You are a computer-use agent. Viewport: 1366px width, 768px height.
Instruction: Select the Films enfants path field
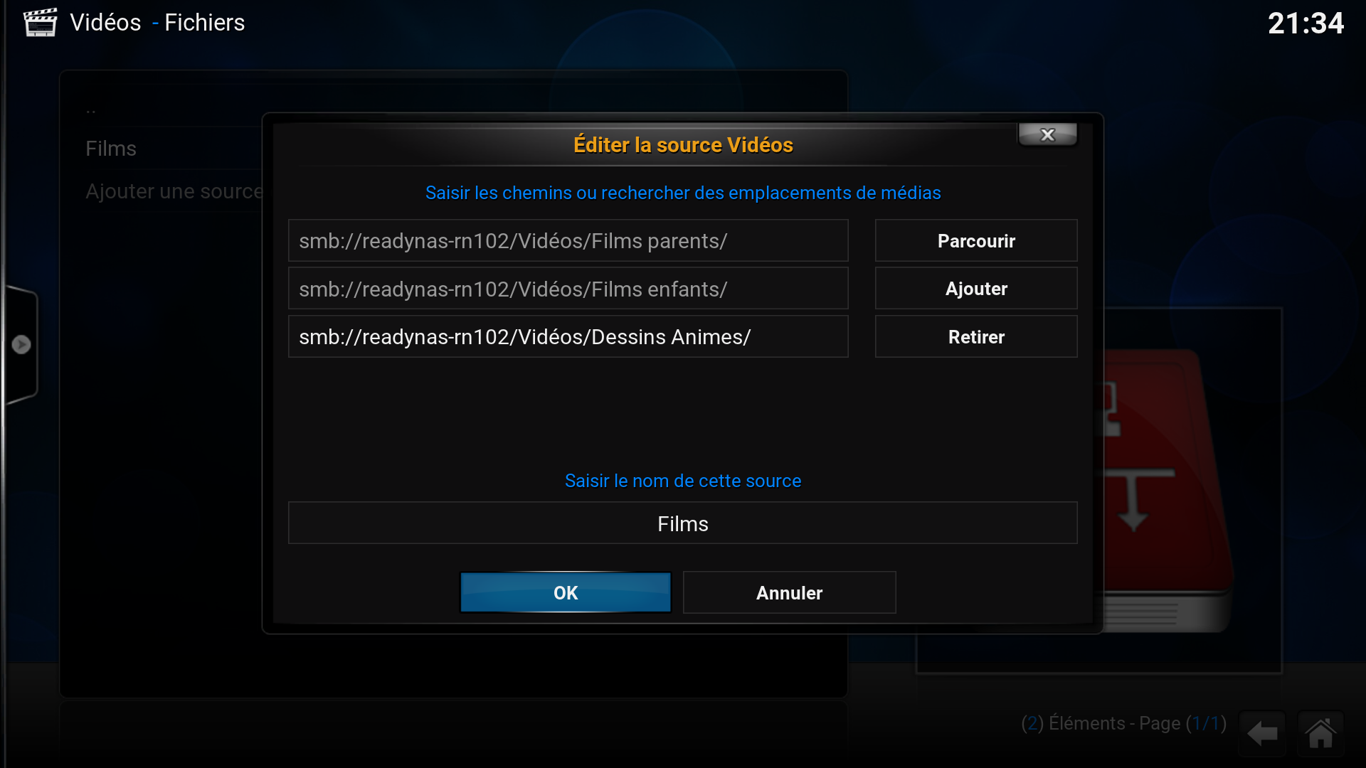click(x=568, y=289)
